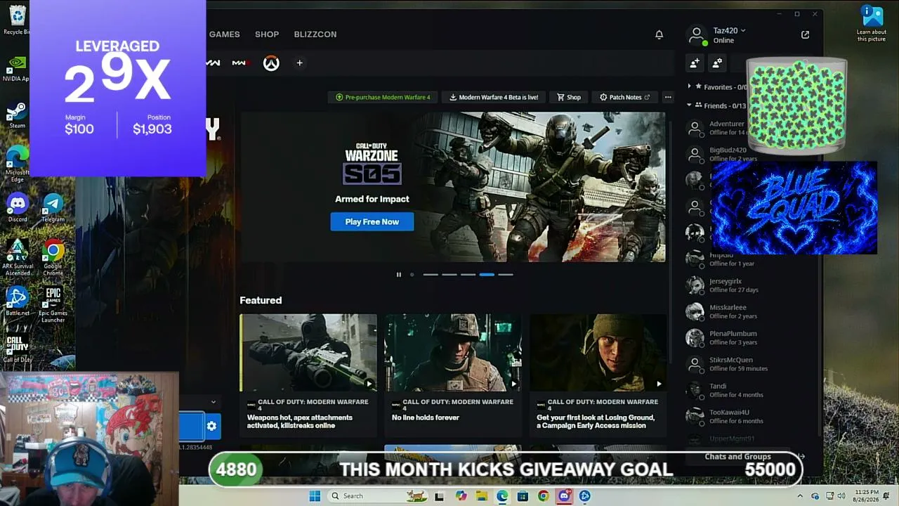
Task: Select friend StikrsMcQuen in the list
Action: (750, 364)
